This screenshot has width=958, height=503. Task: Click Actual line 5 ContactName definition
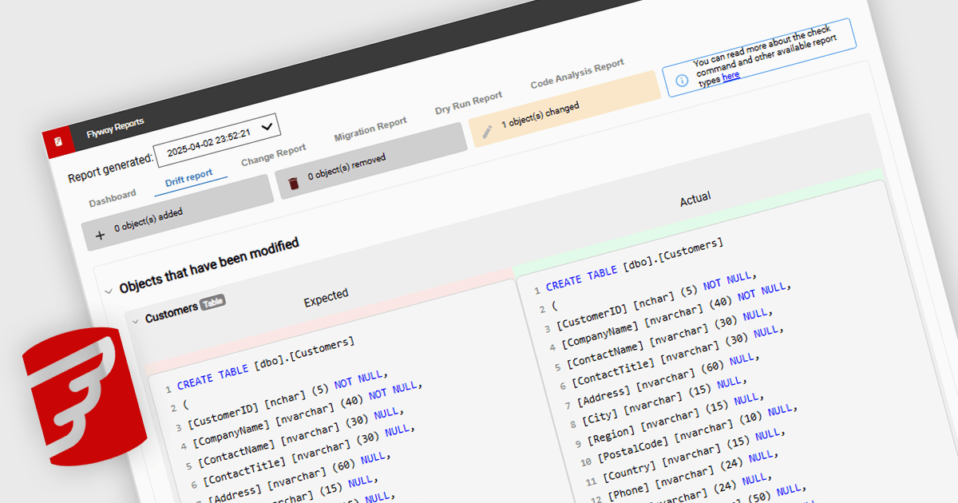[668, 338]
